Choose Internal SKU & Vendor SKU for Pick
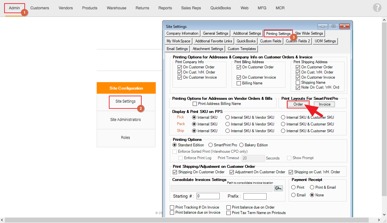This screenshot has height=223, width=387. (x=228, y=117)
